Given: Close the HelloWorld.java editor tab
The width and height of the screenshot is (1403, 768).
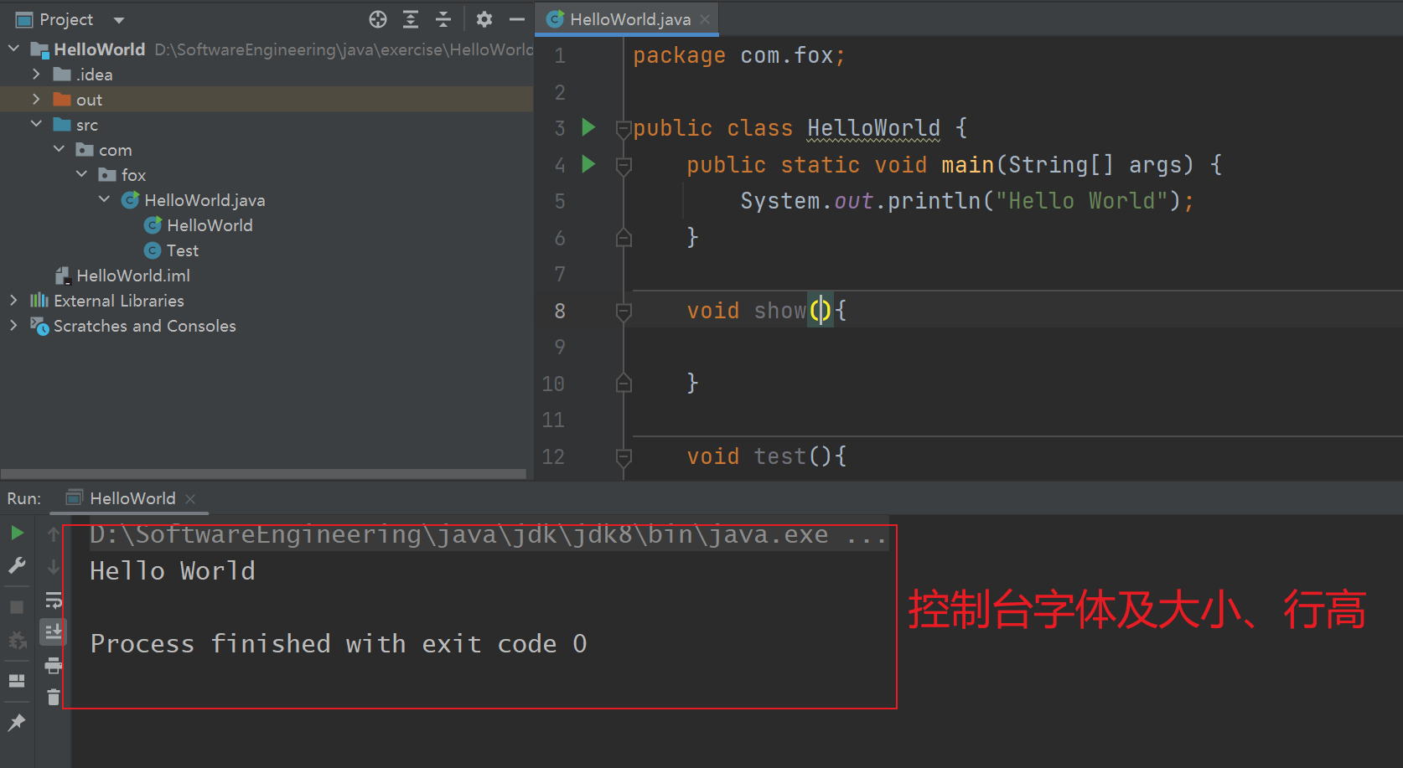Looking at the screenshot, I should pyautogui.click(x=705, y=19).
